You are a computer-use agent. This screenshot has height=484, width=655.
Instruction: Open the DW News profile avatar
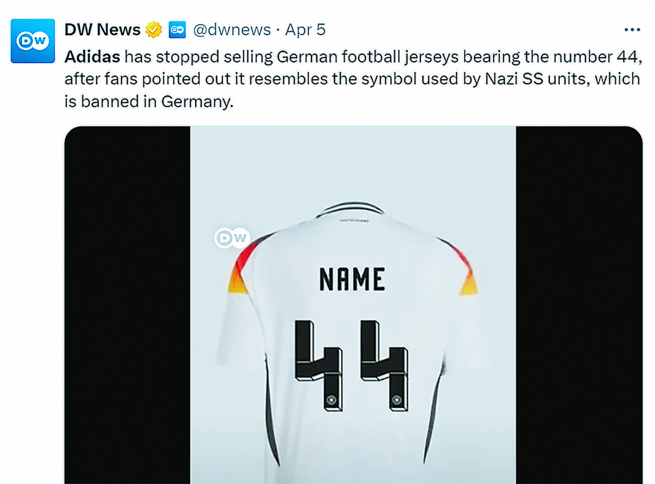[33, 41]
